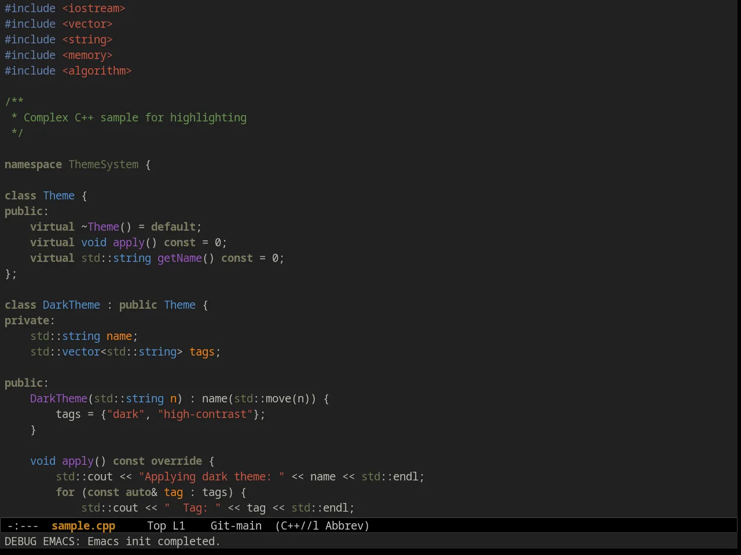The height and width of the screenshot is (555, 741).
Task: Click the closing '};' of class Theme
Action: pyautogui.click(x=11, y=273)
